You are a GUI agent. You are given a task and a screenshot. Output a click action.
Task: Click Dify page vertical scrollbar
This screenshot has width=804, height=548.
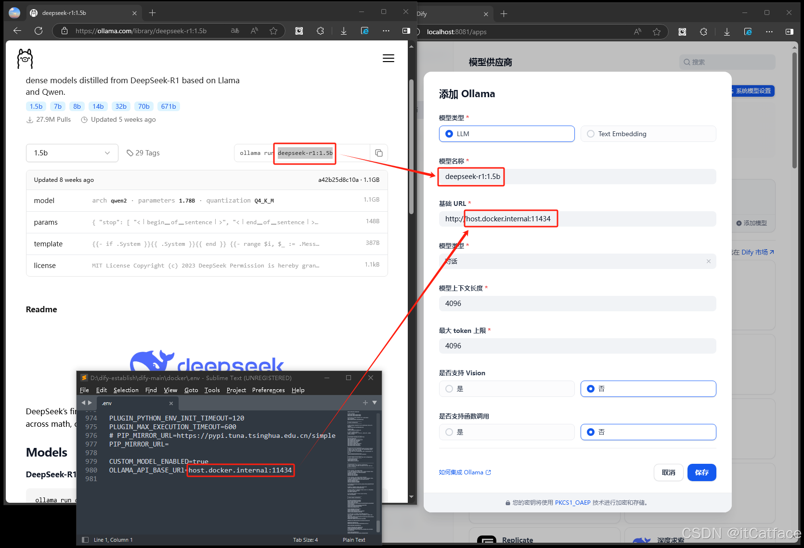point(794,110)
